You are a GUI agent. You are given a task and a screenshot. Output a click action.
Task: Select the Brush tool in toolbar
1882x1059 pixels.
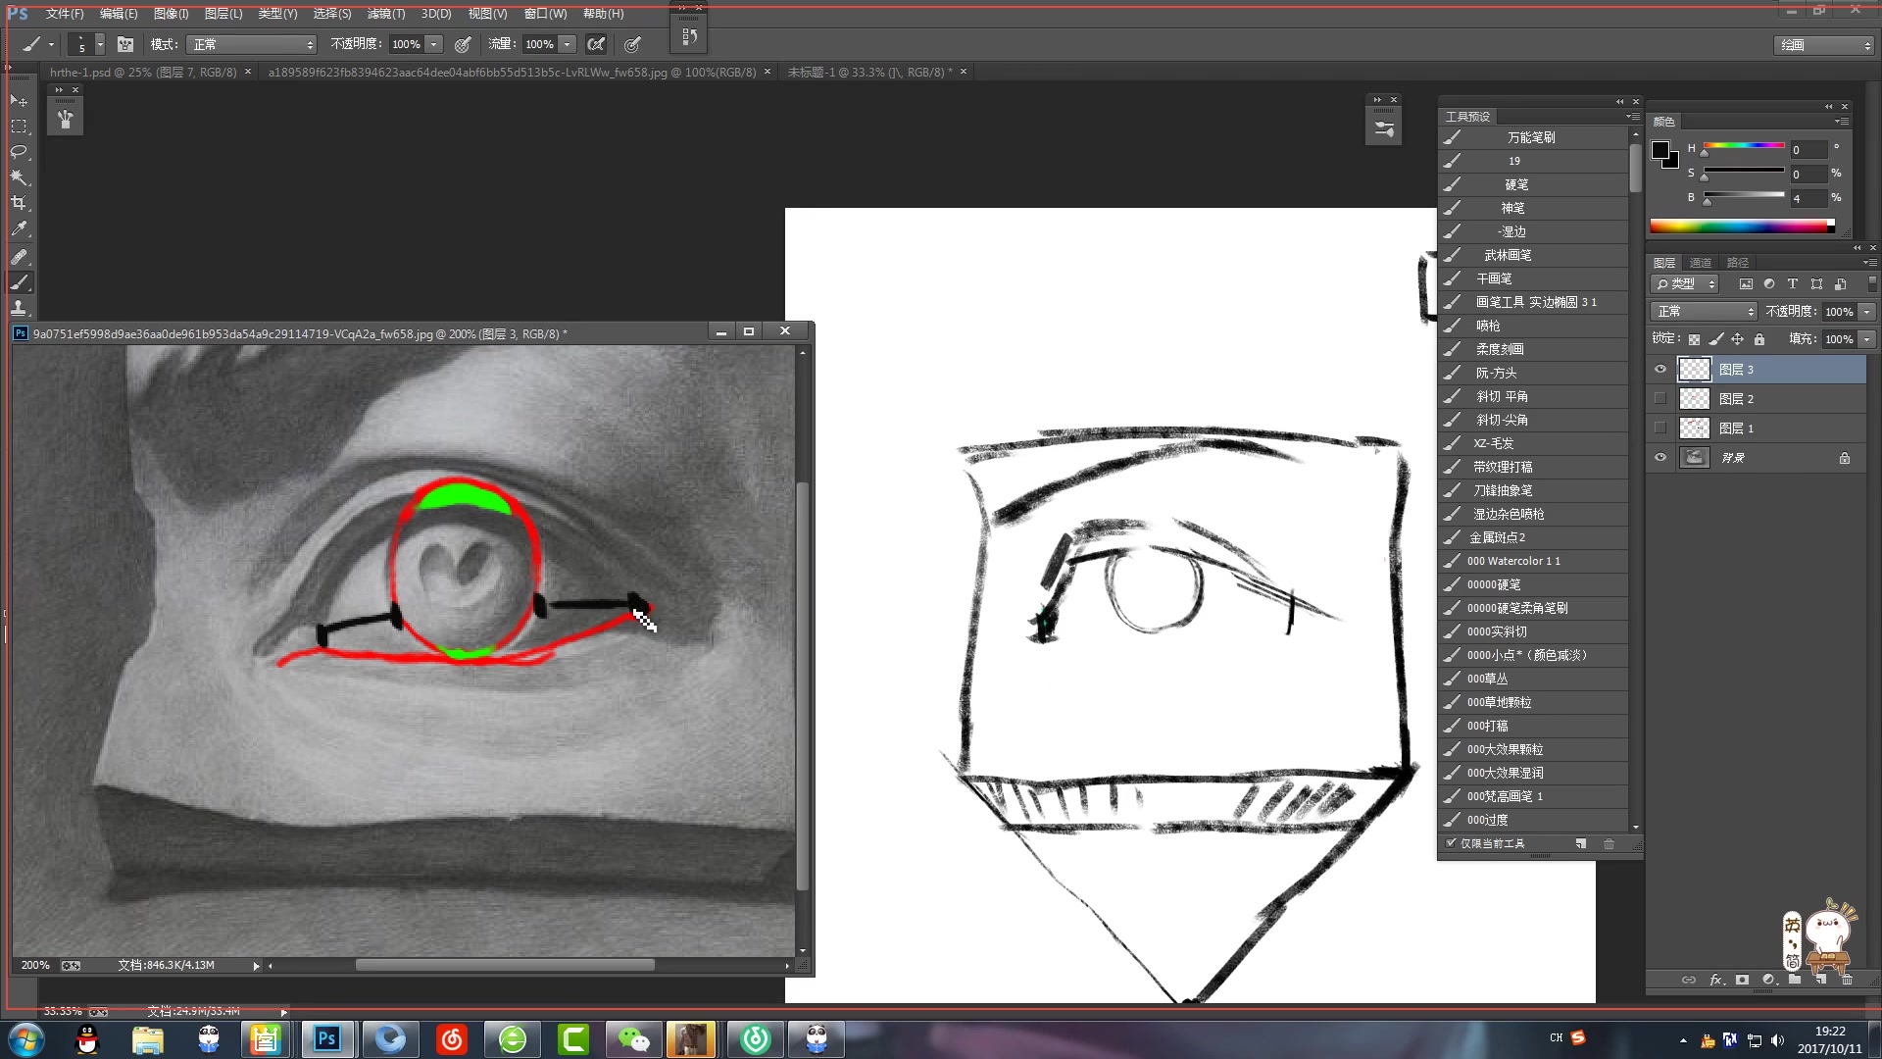pos(18,281)
